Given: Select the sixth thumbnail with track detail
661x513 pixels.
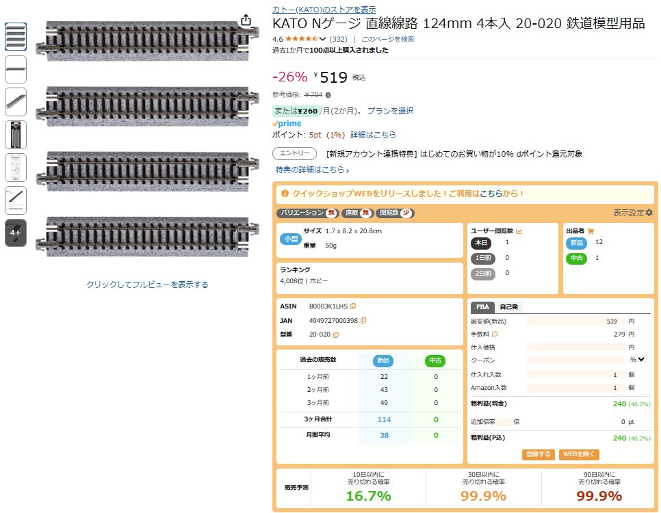Looking at the screenshot, I should pos(16,200).
